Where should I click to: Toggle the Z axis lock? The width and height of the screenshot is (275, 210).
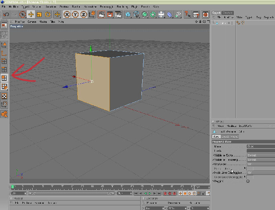click(84, 15)
